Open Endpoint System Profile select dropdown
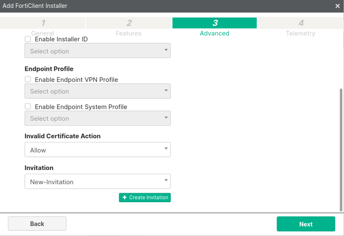Screen dimensions: 344x236 point(98,118)
